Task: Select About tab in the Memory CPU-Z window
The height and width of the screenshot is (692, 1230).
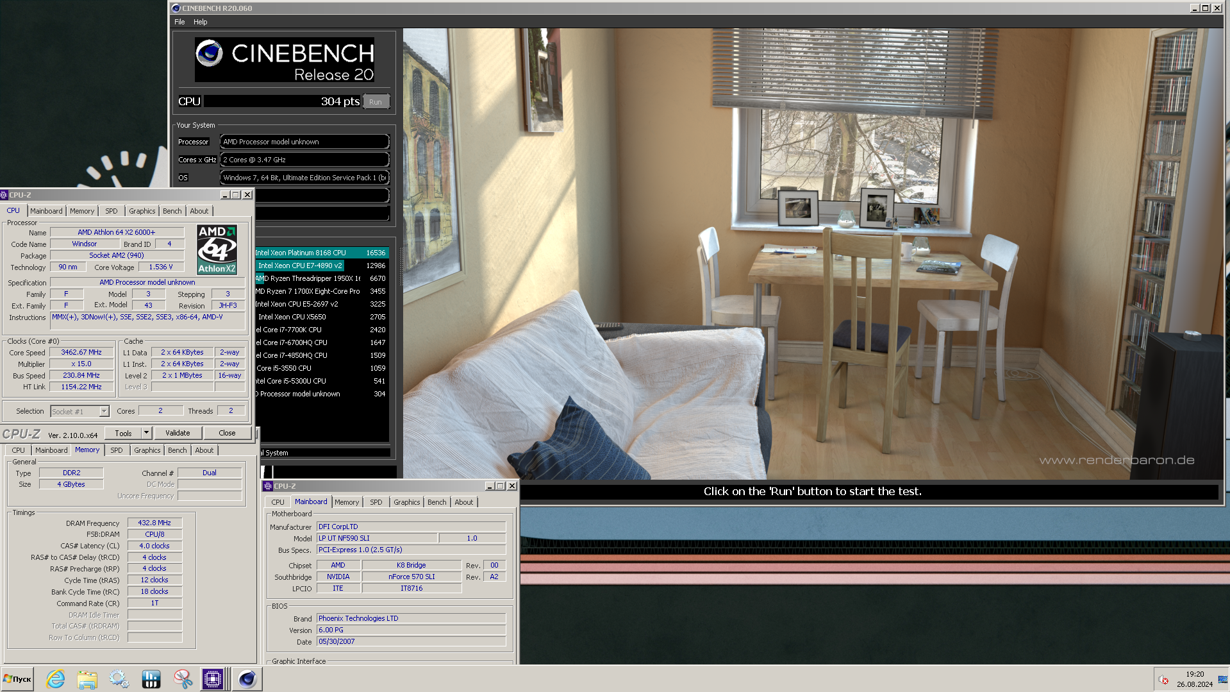Action: point(204,450)
